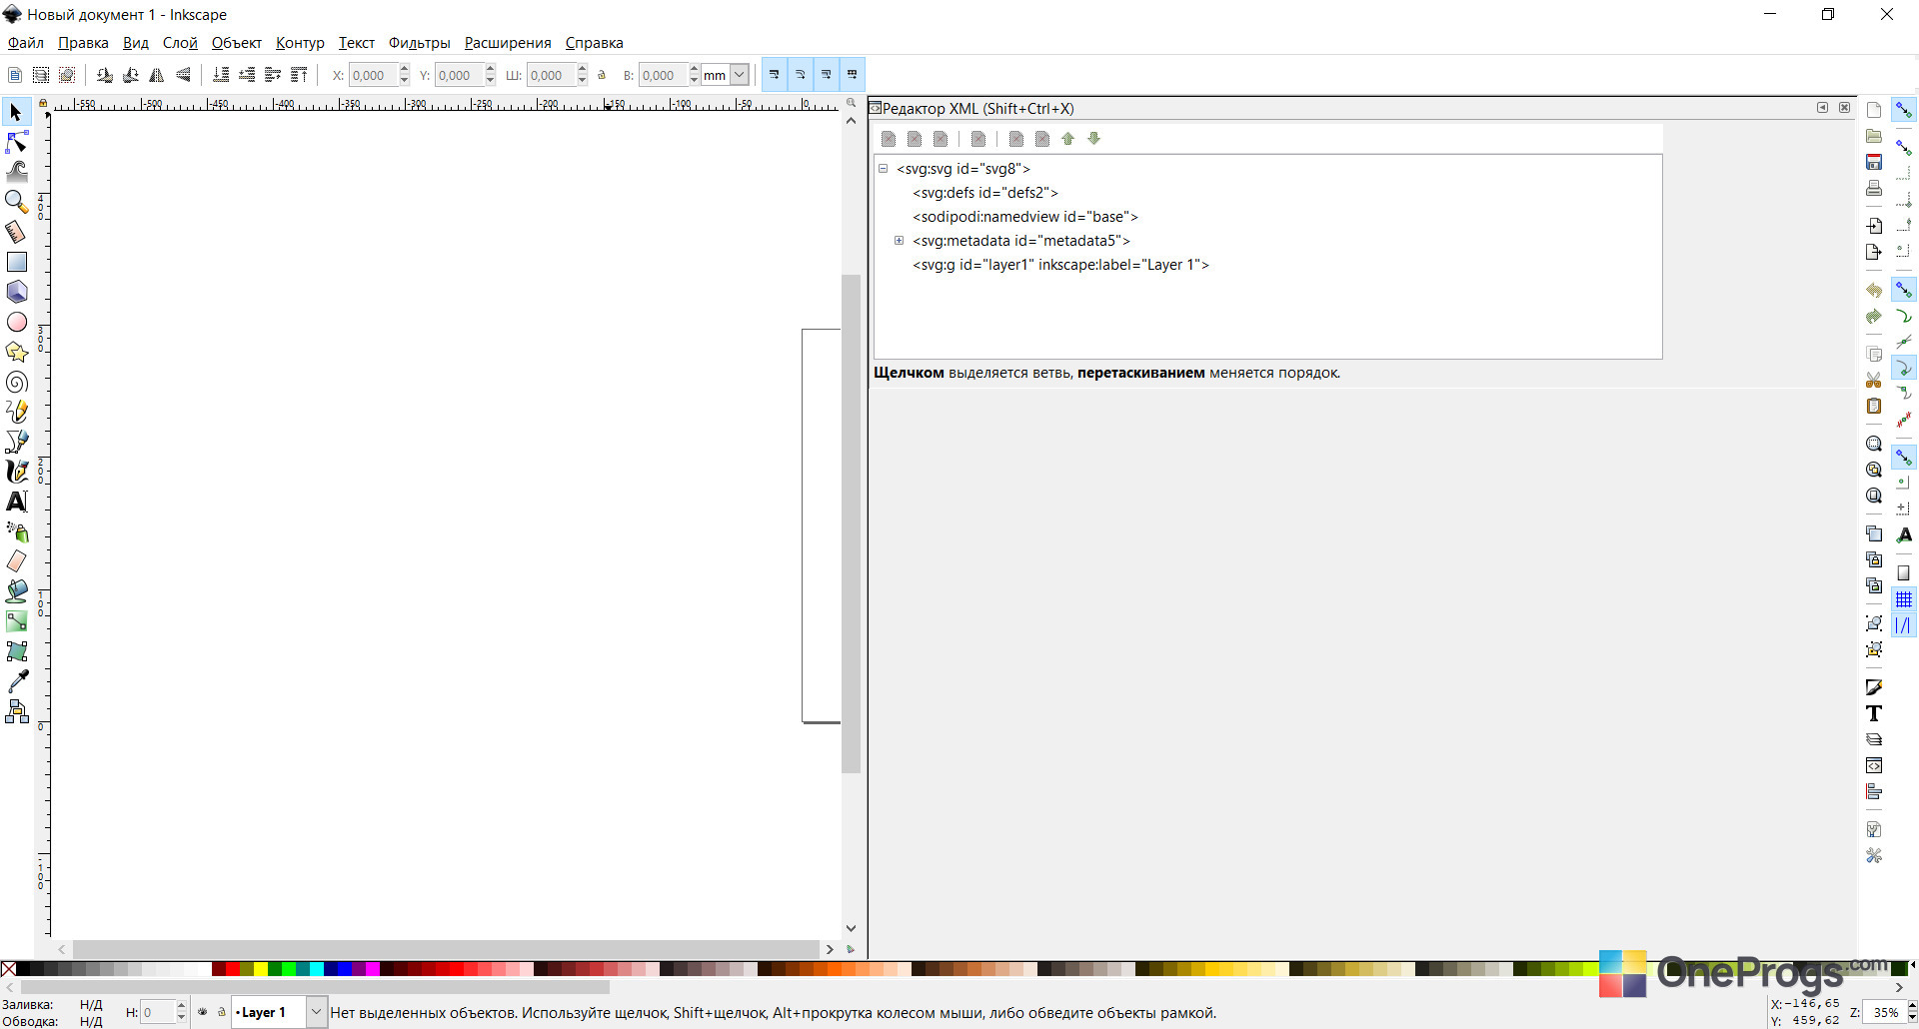Select the svg:defs "defs2" node
The image size is (1919, 1029).
[985, 193]
